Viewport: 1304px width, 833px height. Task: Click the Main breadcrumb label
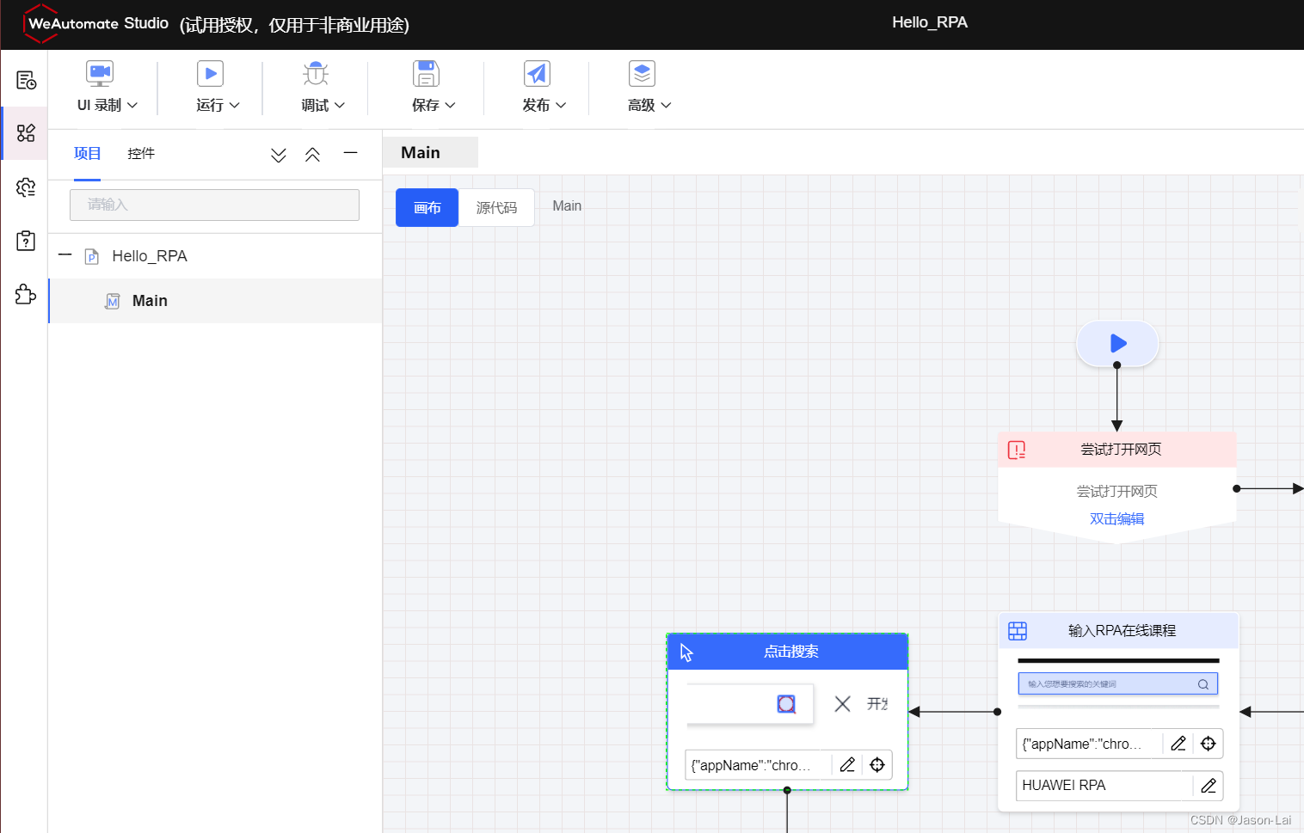pyautogui.click(x=567, y=206)
